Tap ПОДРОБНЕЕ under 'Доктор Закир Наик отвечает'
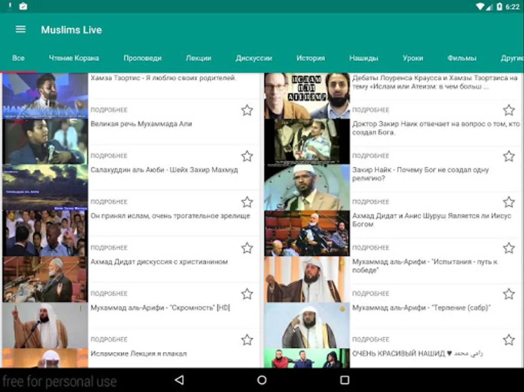The height and width of the screenshot is (392, 524). point(371,156)
